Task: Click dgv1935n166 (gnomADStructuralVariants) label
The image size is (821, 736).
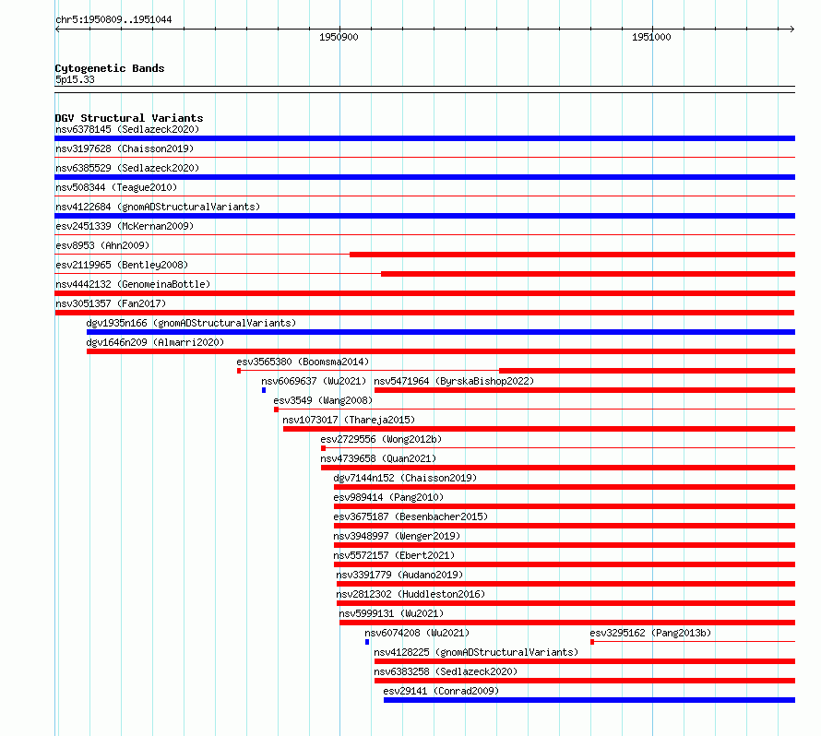Action: [x=191, y=323]
